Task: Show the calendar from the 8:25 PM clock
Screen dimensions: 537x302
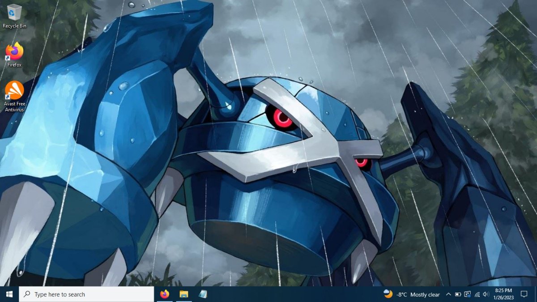Action: coord(503,294)
